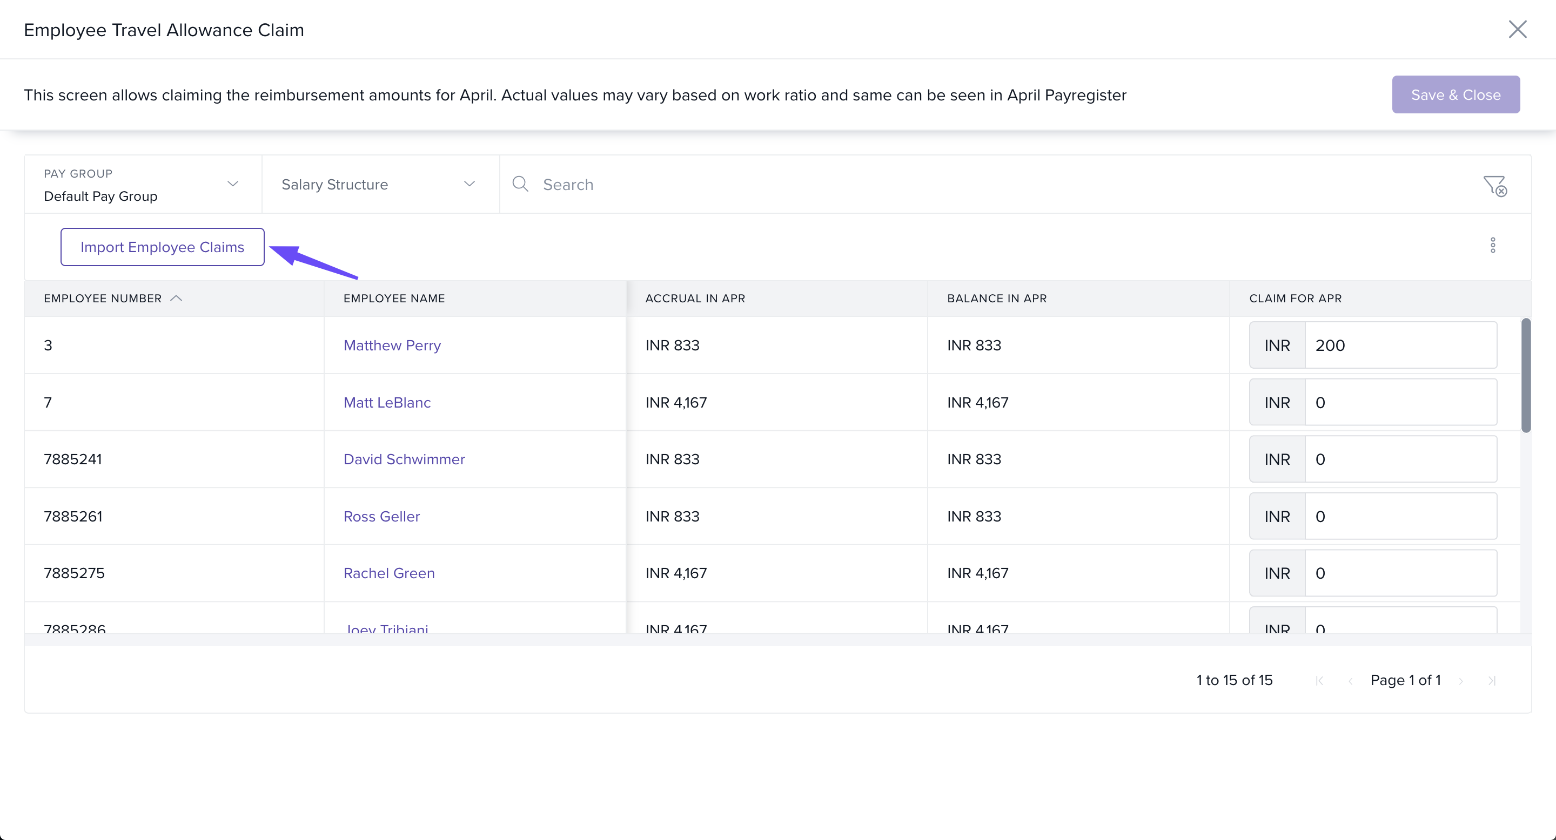Click the Employee Name column header
1556x840 pixels.
tap(394, 298)
